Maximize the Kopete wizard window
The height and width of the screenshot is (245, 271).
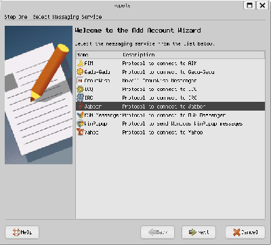pyautogui.click(x=249, y=5)
